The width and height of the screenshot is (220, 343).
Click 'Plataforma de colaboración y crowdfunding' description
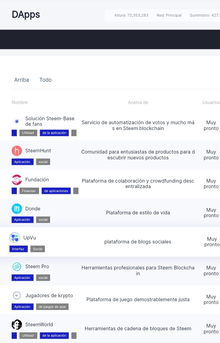click(x=138, y=184)
